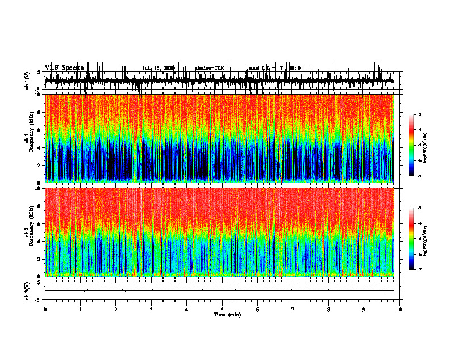The image size is (450, 347).
Task: Click the time axis tick label "0"
Action: (x=45, y=310)
